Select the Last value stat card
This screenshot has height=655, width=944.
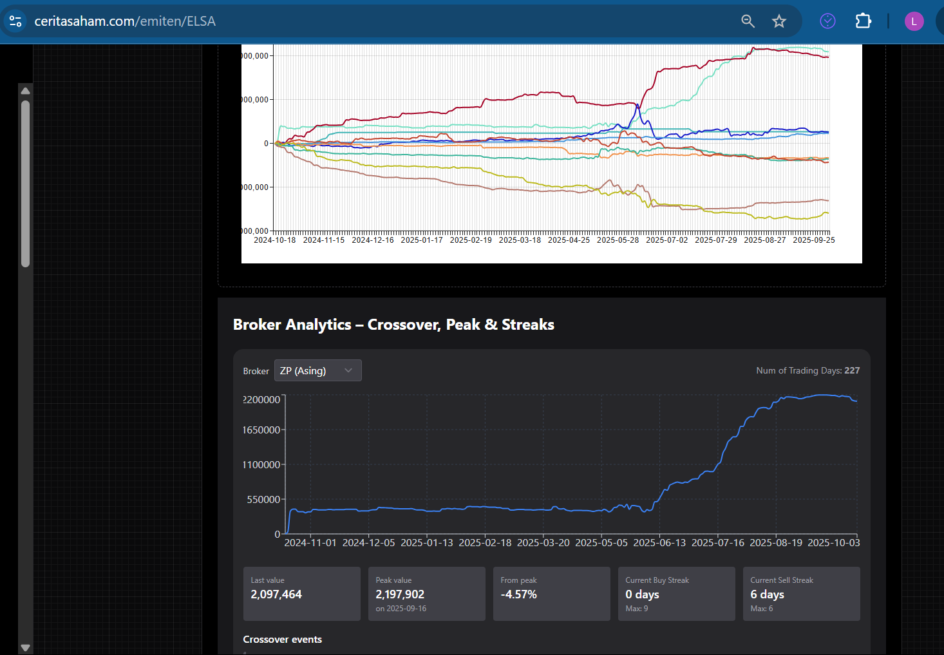[301, 593]
